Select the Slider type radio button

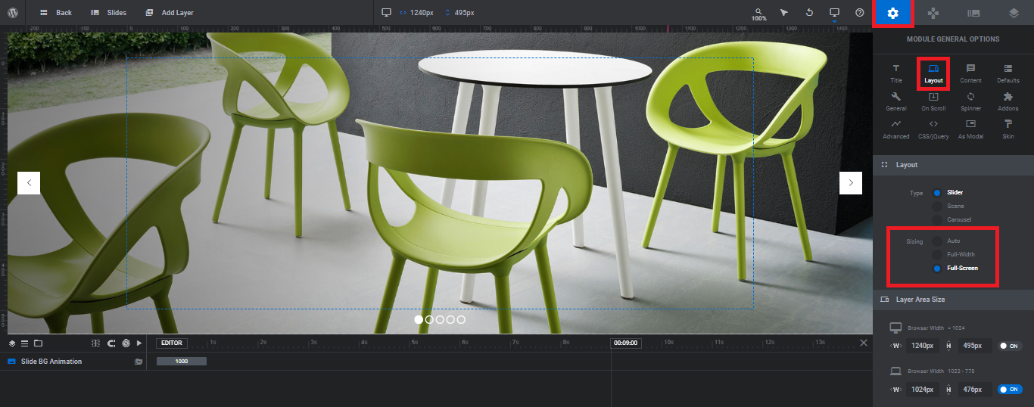coord(937,193)
